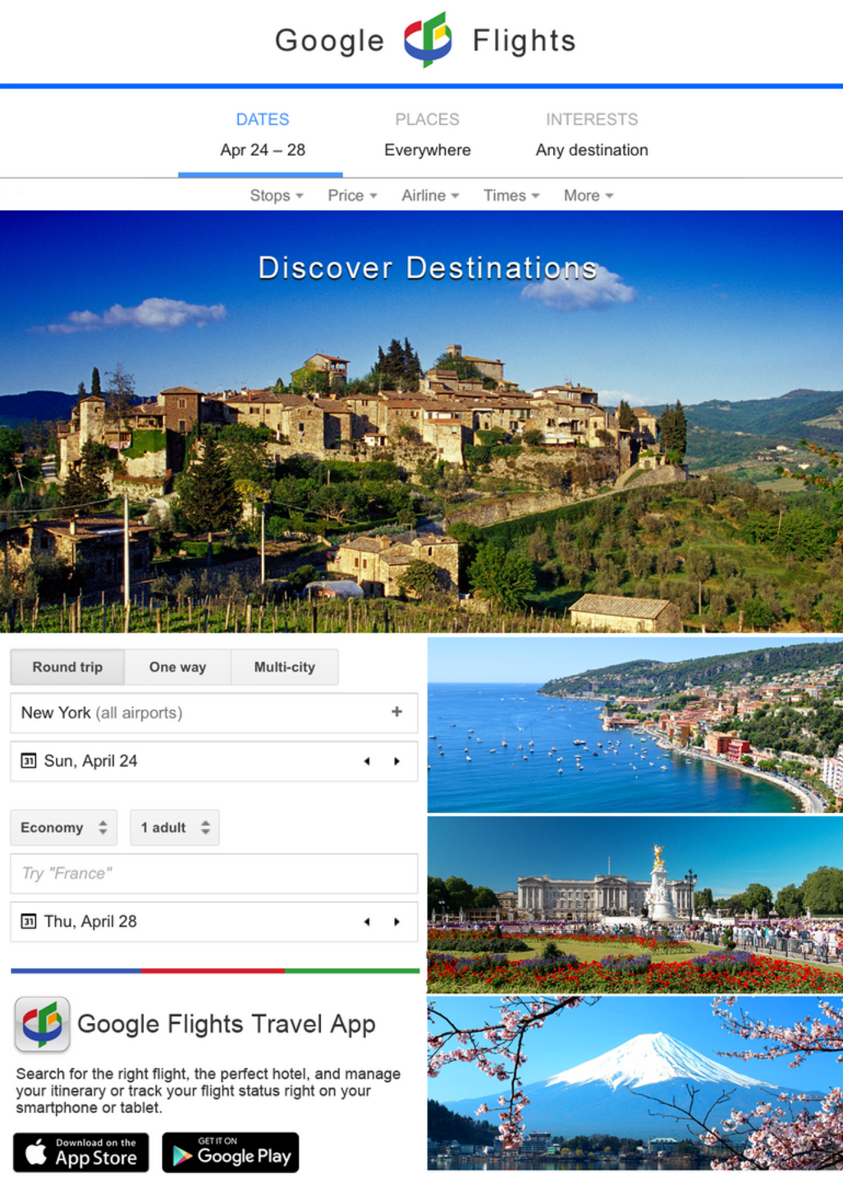843x1183 pixels.
Task: Open the Economy class selector
Action: (64, 828)
